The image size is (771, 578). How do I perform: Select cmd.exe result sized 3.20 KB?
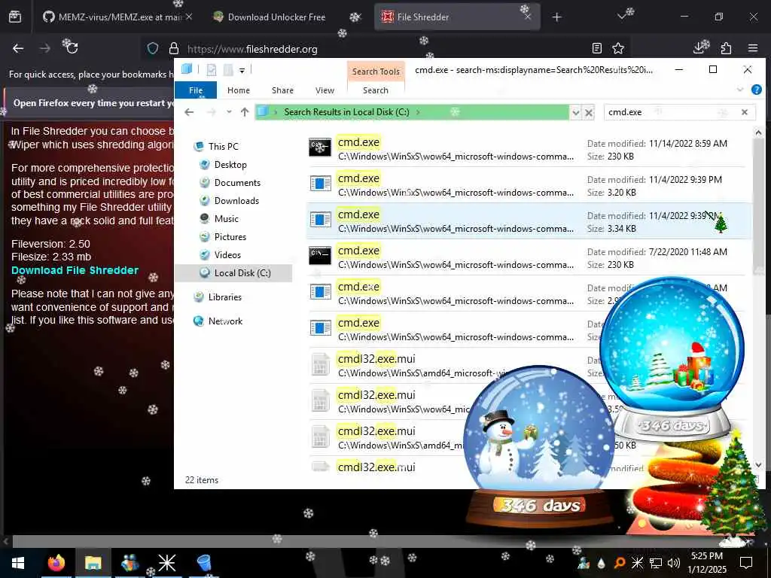click(x=529, y=185)
